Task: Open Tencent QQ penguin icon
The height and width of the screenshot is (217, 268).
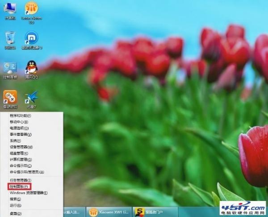Action: (x=31, y=68)
